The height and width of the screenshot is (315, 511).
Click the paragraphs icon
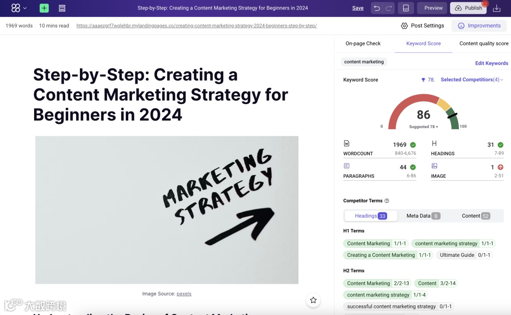tap(346, 166)
